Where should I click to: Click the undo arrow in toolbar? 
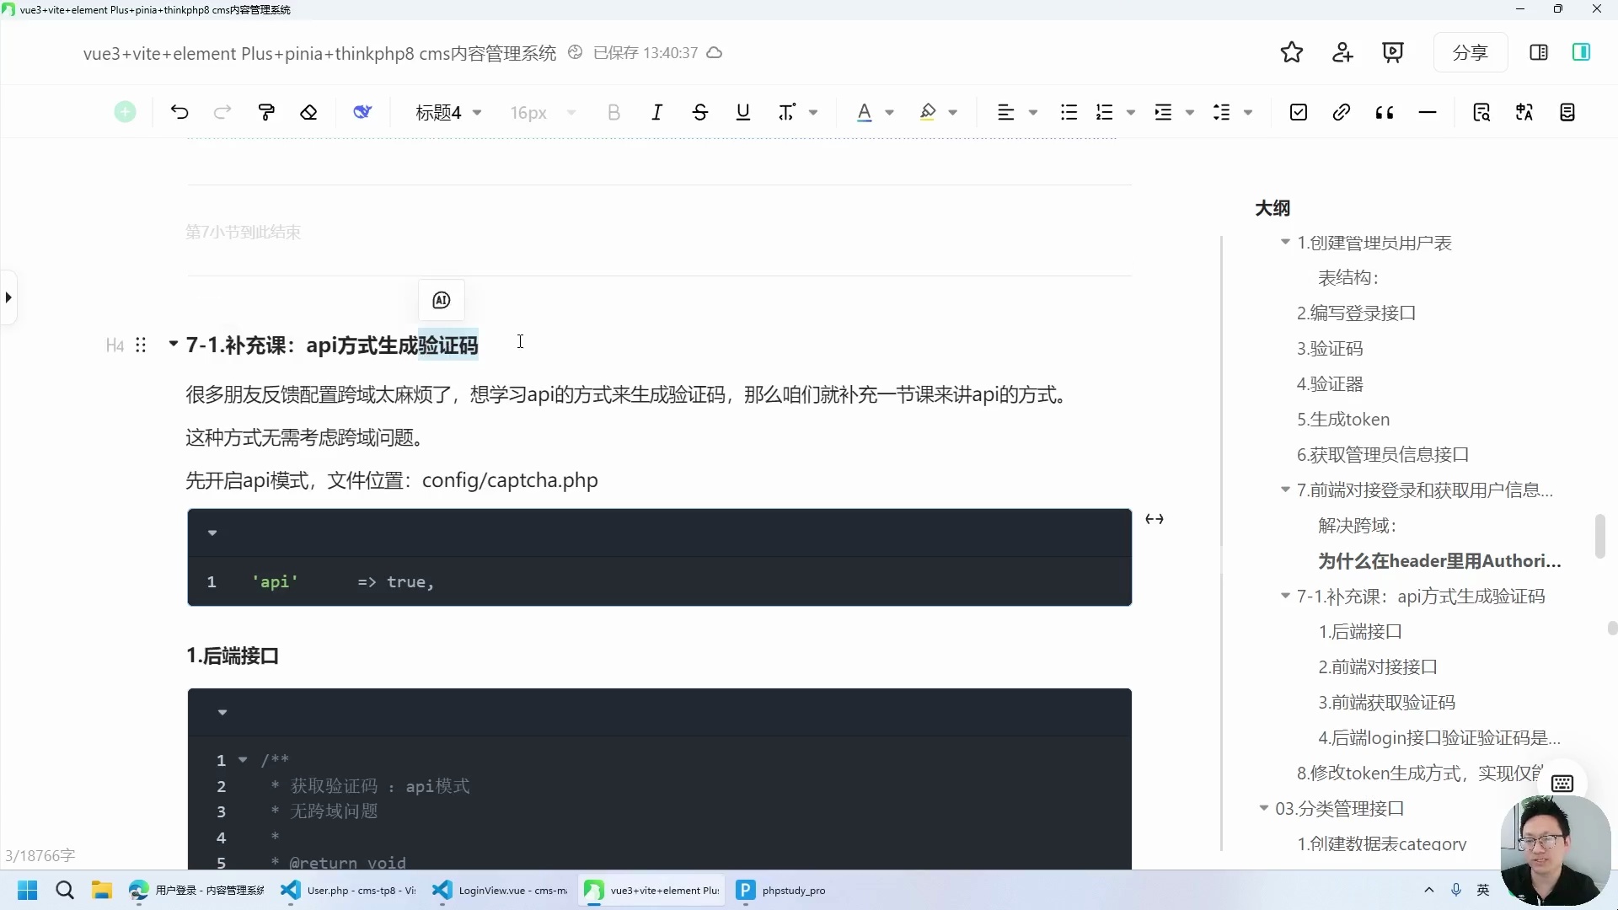pyautogui.click(x=179, y=112)
